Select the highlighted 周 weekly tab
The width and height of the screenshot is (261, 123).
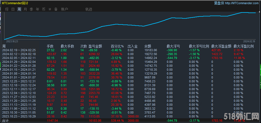coord(19,9)
